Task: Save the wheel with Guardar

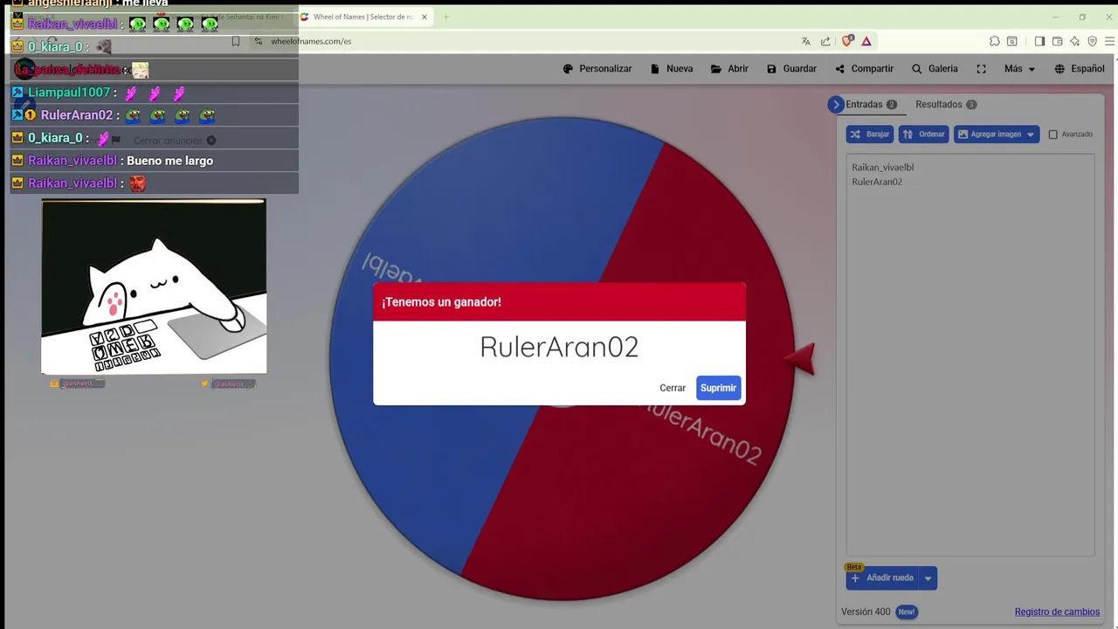Action: click(791, 69)
